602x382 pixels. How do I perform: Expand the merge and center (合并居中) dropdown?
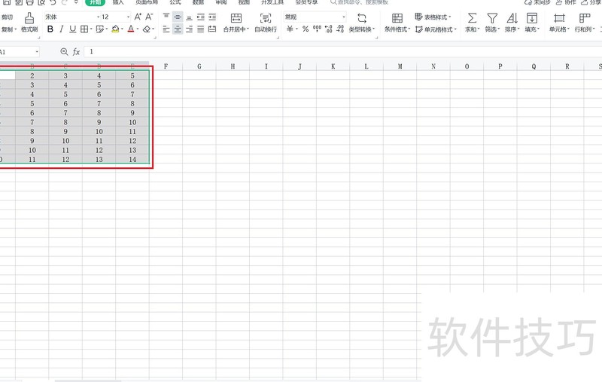point(248,29)
